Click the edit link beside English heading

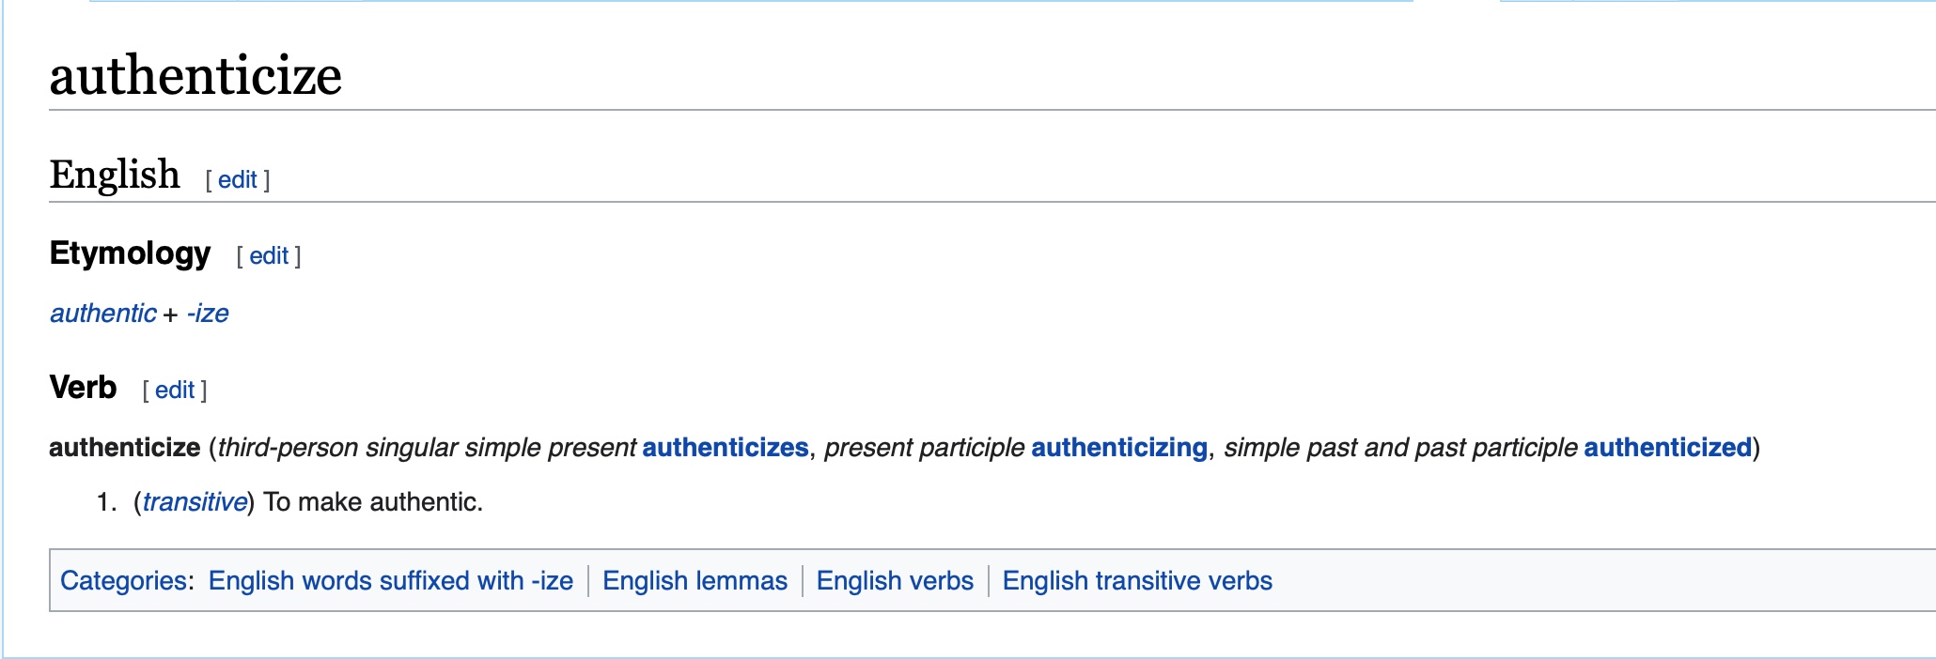pos(237,179)
